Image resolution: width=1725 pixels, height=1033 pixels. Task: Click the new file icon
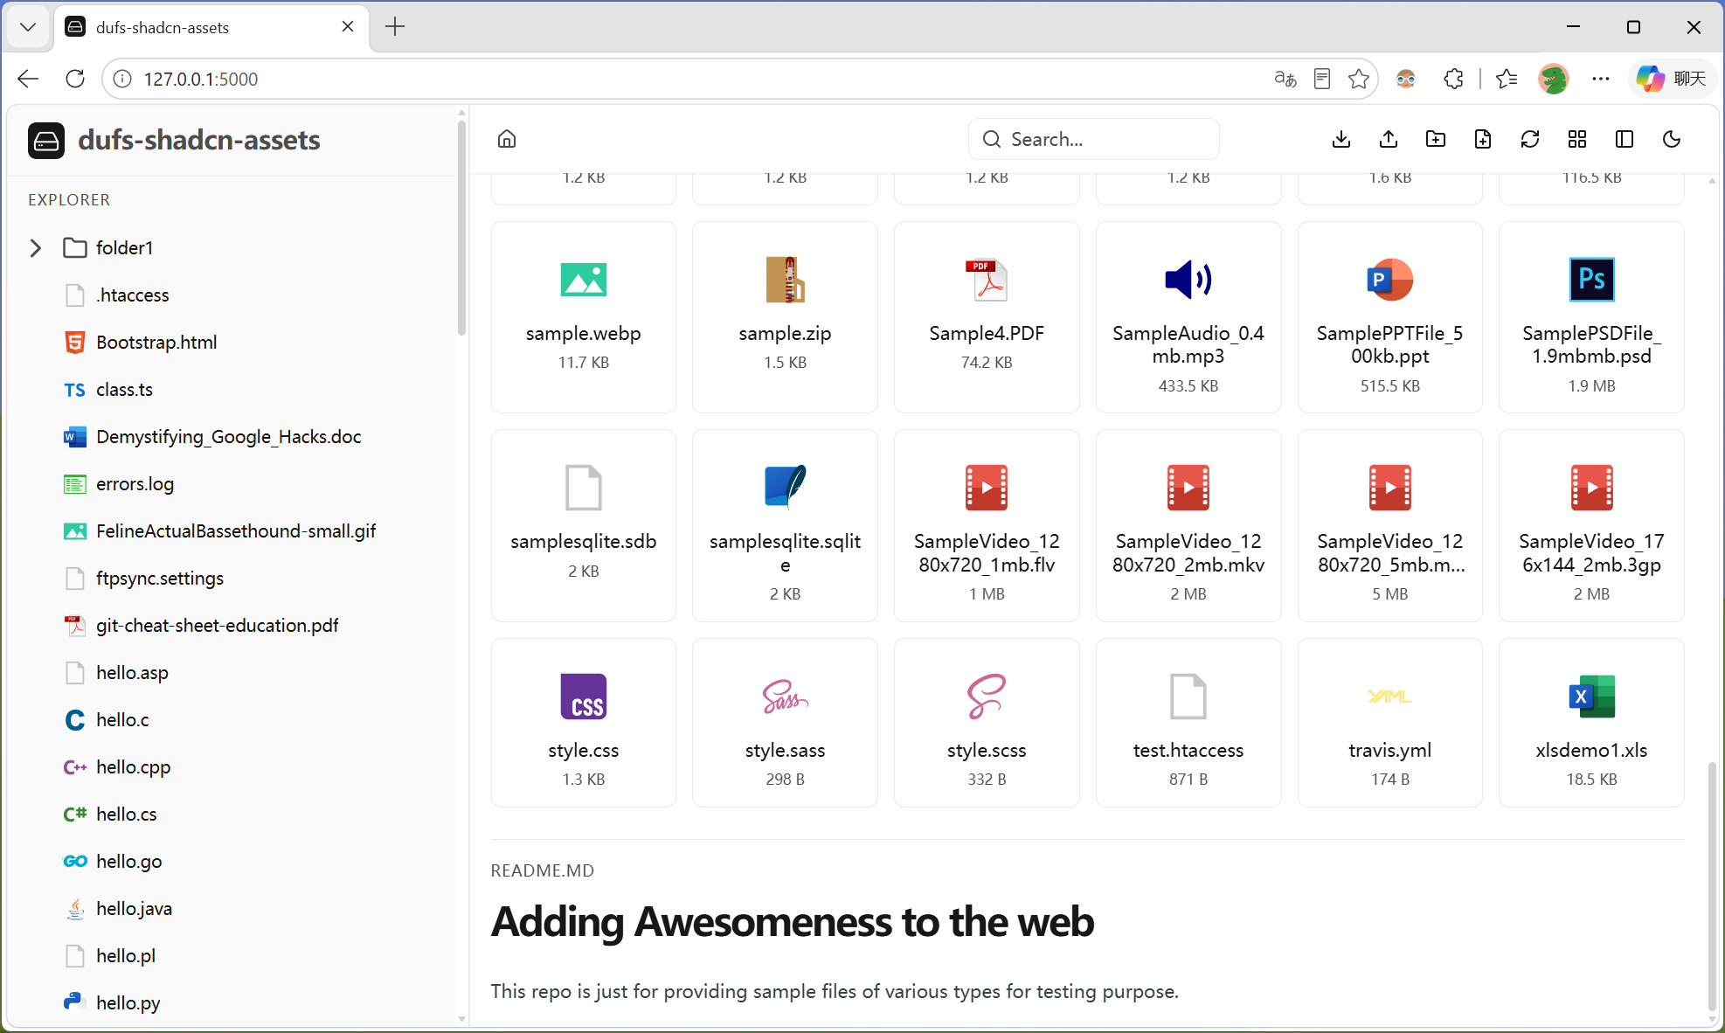tap(1483, 139)
